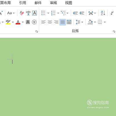Align text left
The width and height of the screenshot is (116, 116).
(x=43, y=22)
